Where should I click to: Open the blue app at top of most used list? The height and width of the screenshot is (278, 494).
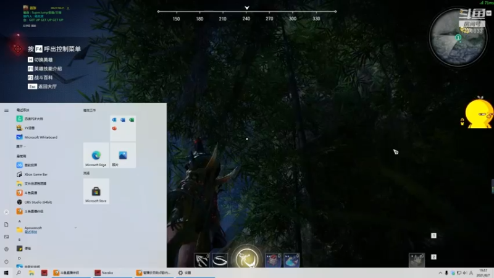tap(27, 165)
